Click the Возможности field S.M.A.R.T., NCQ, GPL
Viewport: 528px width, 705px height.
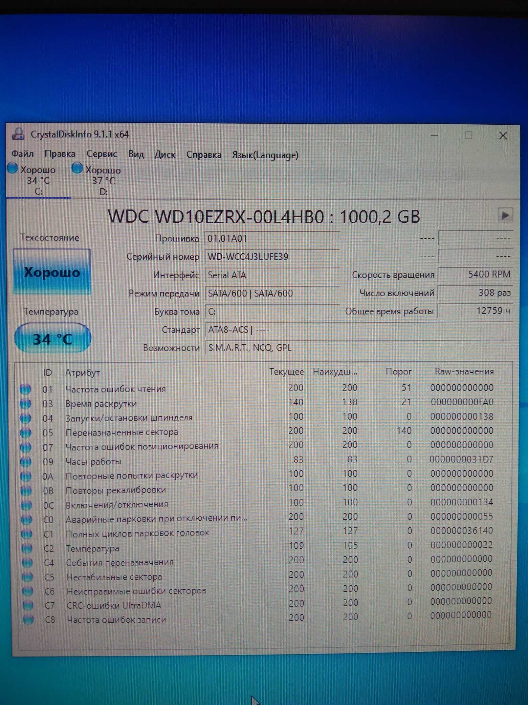tap(359, 348)
